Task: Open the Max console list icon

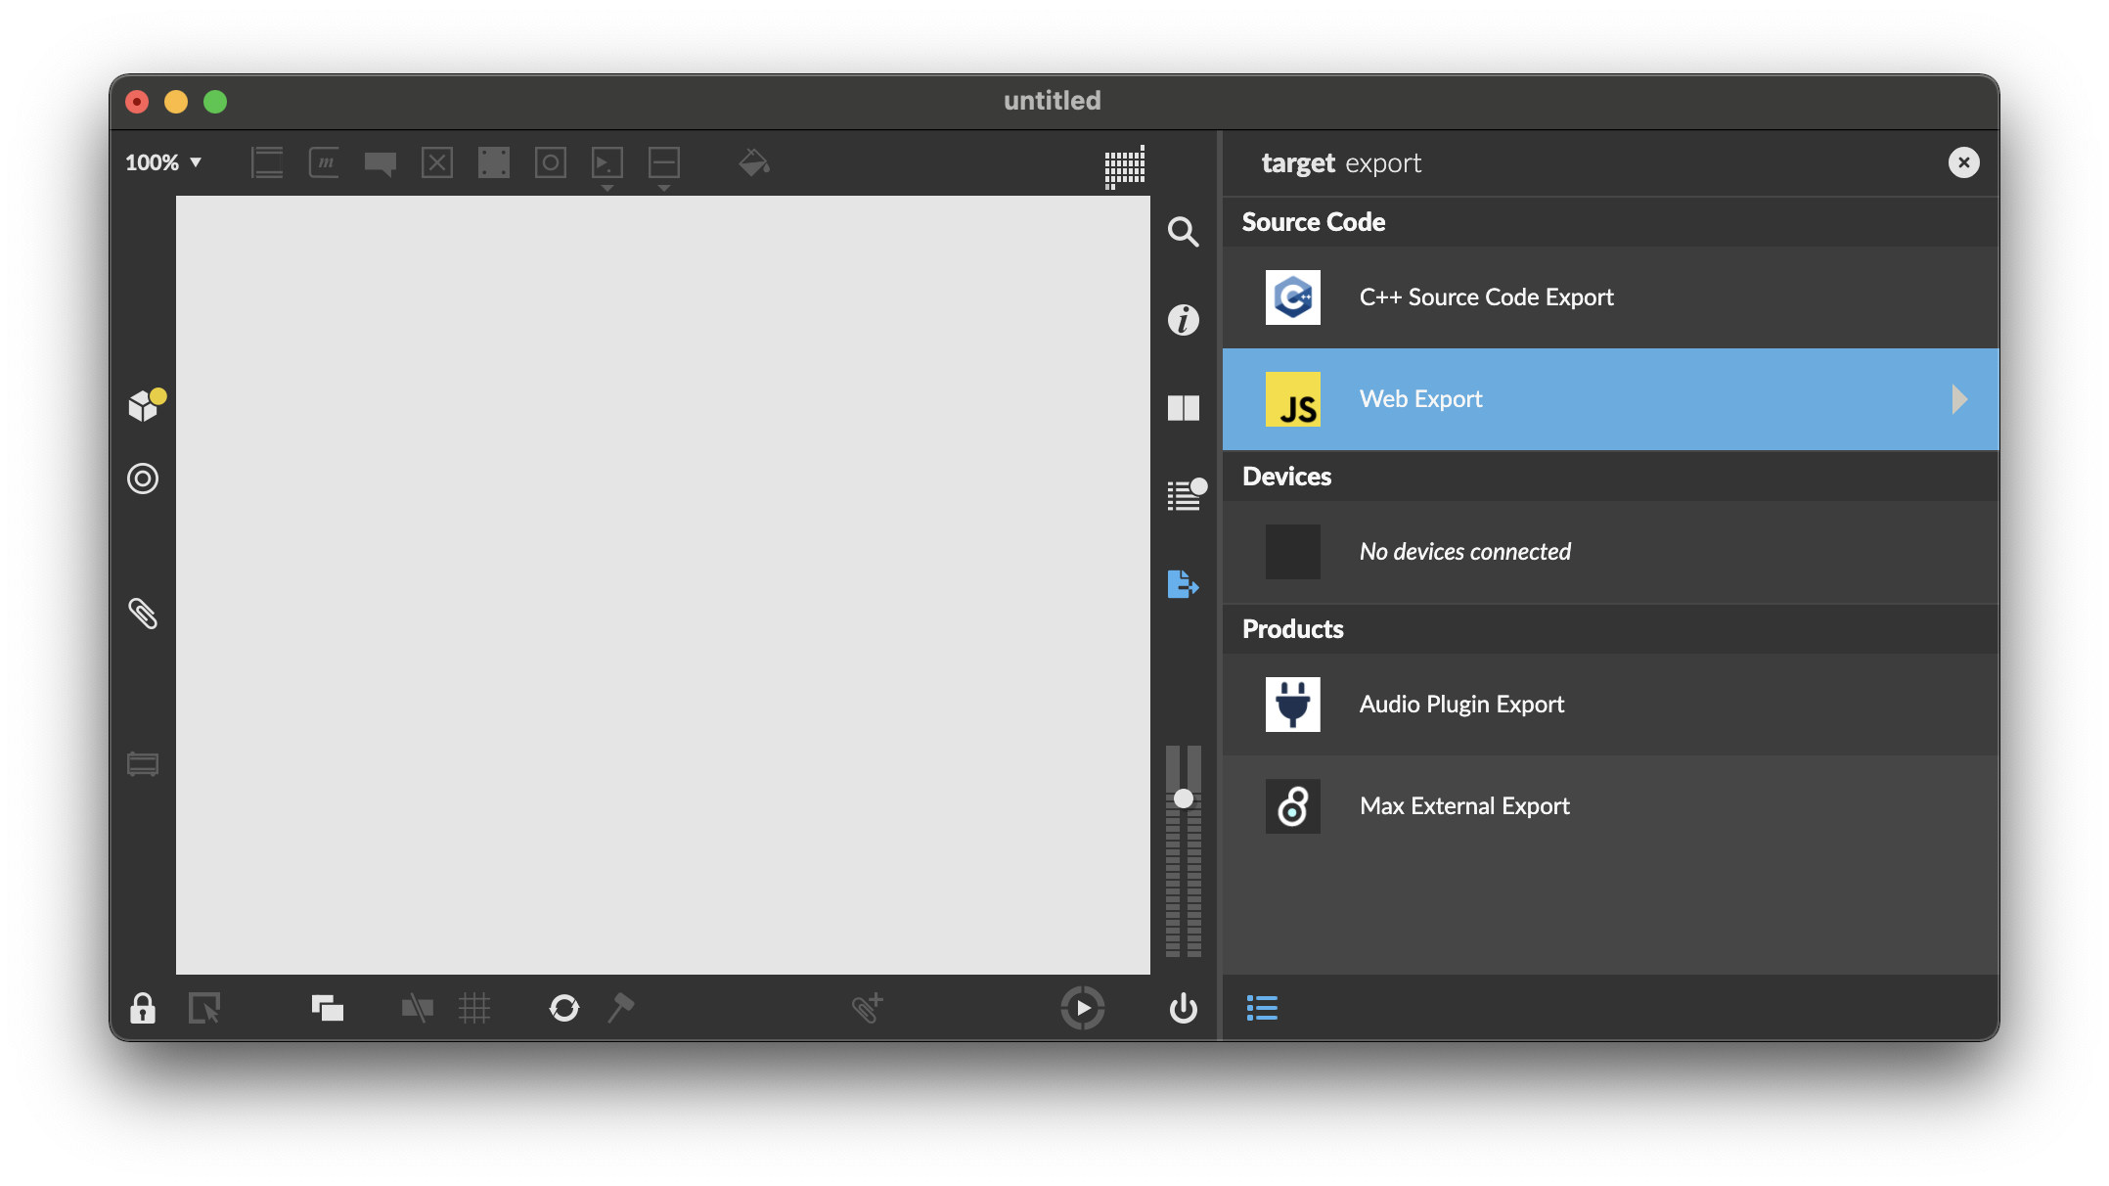Action: (1185, 496)
